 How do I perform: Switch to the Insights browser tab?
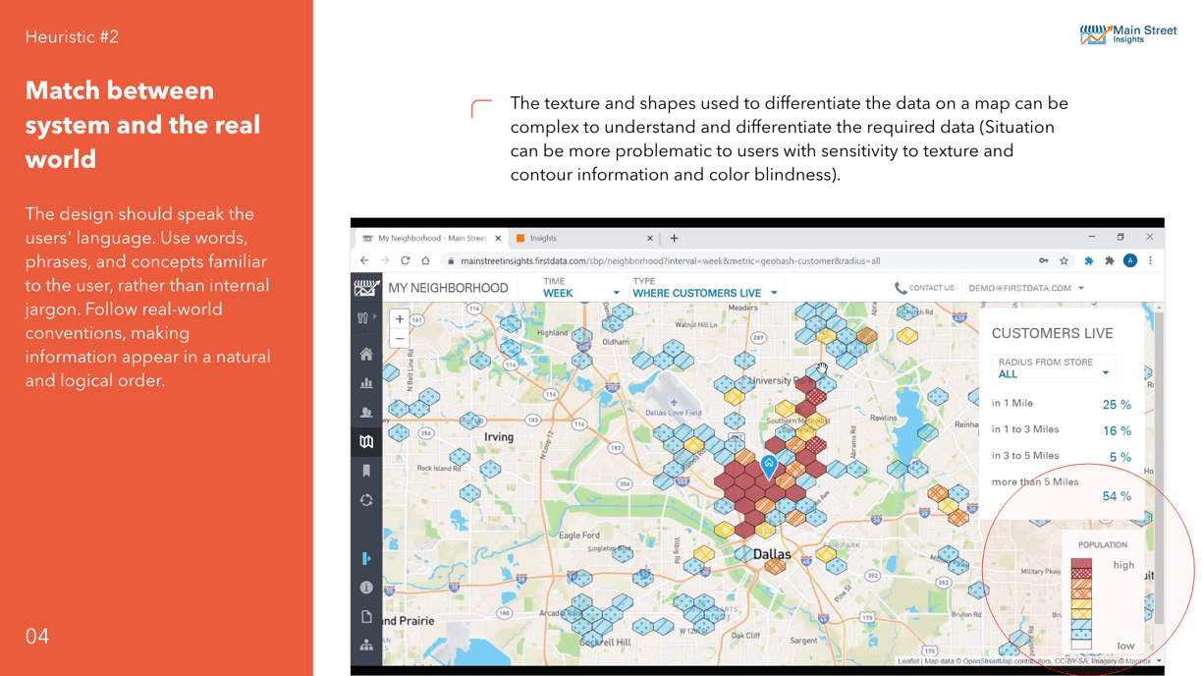click(x=583, y=238)
